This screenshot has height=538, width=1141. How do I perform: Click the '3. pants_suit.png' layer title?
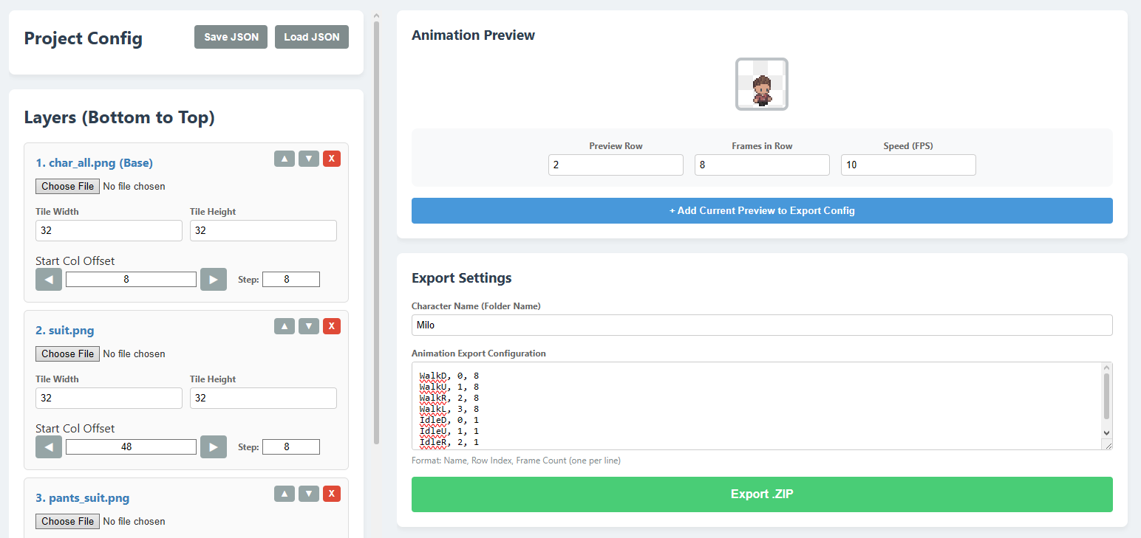coord(83,497)
